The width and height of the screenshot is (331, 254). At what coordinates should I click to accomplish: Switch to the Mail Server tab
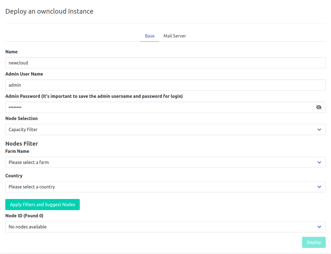pyautogui.click(x=175, y=36)
